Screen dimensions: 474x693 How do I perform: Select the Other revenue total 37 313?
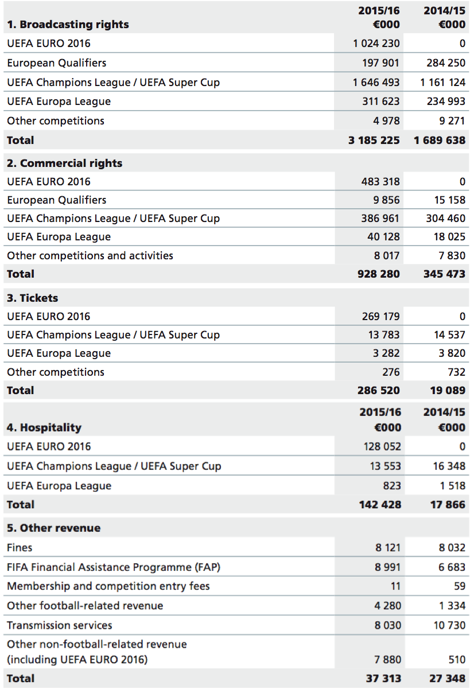point(383,678)
